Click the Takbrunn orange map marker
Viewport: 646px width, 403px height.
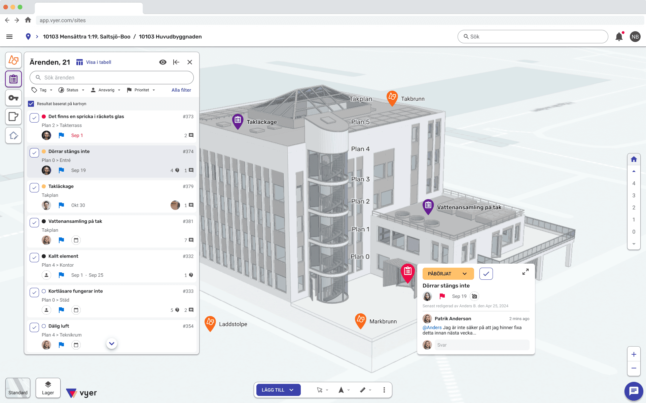coord(392,97)
